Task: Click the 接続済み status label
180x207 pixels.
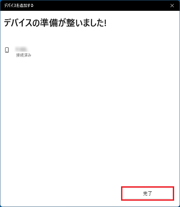Action: pyautogui.click(x=24, y=55)
